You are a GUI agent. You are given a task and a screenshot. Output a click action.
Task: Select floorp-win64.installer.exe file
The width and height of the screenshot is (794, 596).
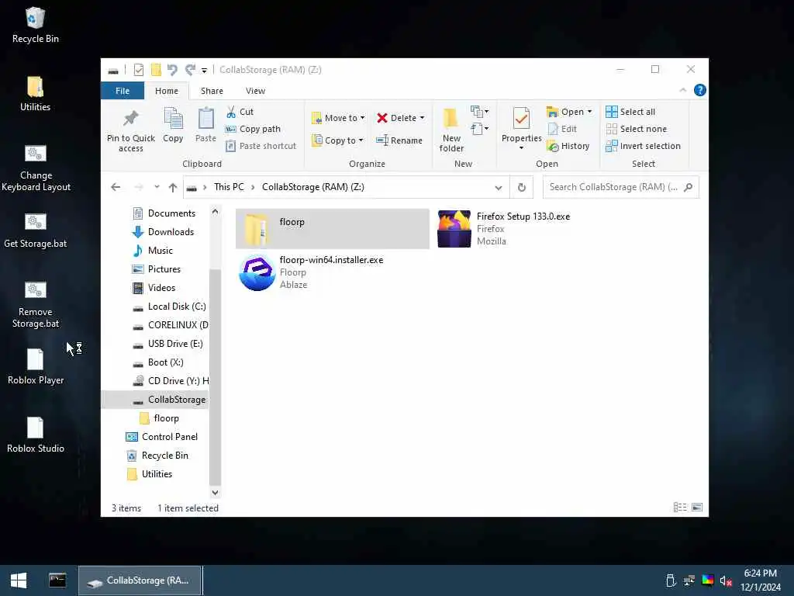coord(332,272)
